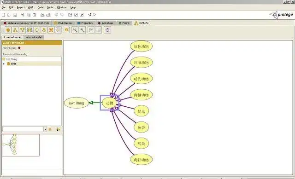Click the Archive project icon

(42, 15)
